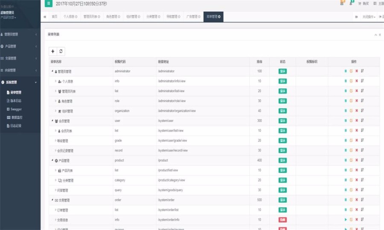Screen dimensions: 384x230
Task: Edit the /system/order row
Action: pyautogui.click(x=351, y=200)
